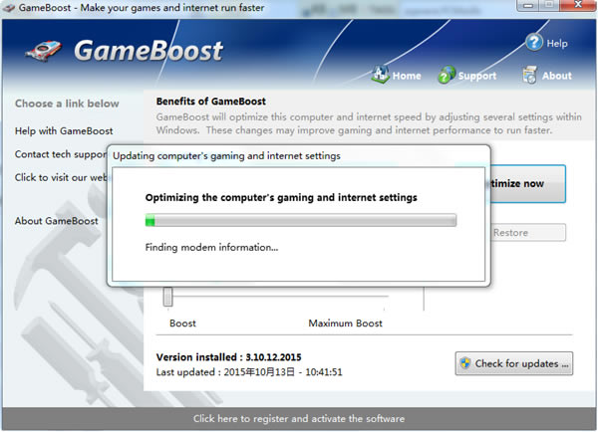Click the Restore button
Viewport: 598px width, 432px height.
click(x=528, y=232)
